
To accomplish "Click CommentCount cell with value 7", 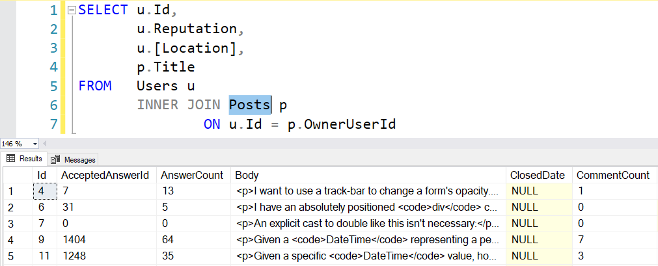I will pos(614,240).
